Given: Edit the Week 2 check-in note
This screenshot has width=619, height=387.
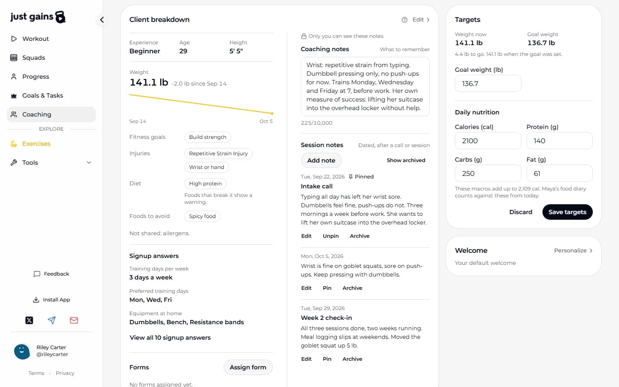Looking at the screenshot, I should click(x=306, y=359).
